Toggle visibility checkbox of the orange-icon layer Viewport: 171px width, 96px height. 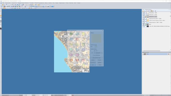coord(143,21)
